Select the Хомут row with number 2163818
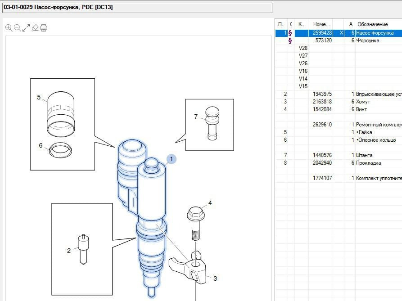Image resolution: width=402 pixels, height=301 pixels. [360, 102]
